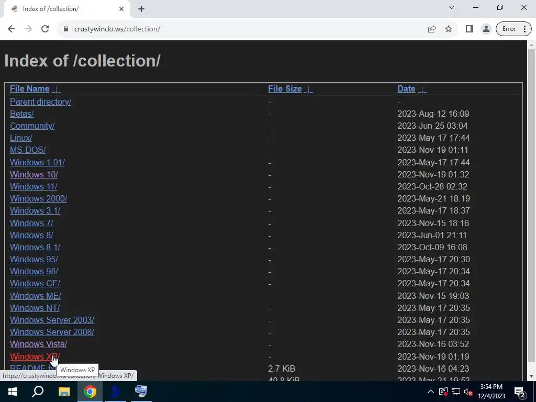Image resolution: width=536 pixels, height=402 pixels.
Task: Open the Windows 2000/ folder
Action: click(38, 198)
